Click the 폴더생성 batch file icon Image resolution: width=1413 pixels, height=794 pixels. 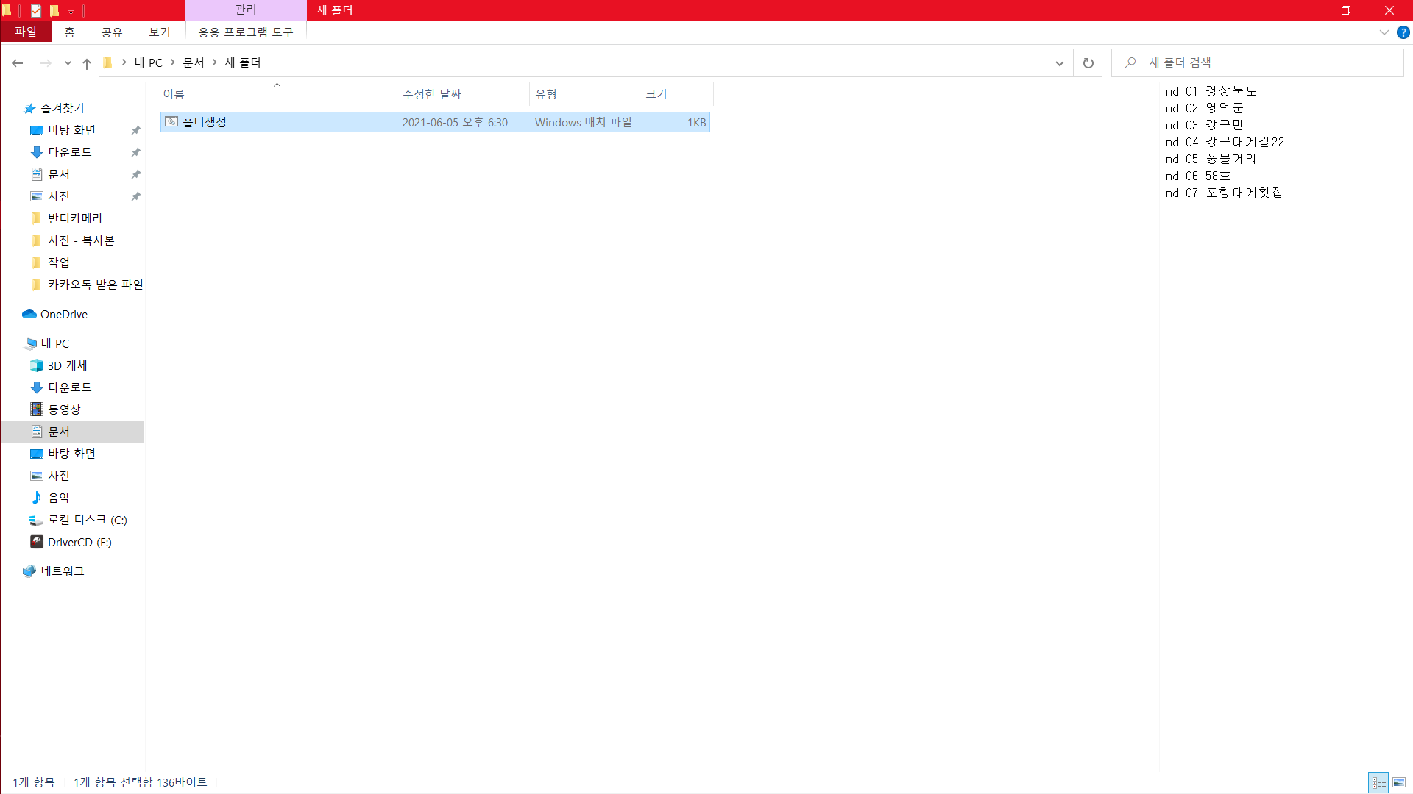click(x=171, y=122)
